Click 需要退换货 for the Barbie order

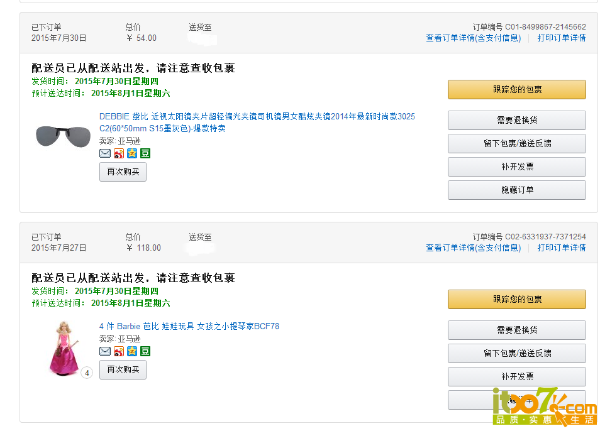click(x=517, y=330)
